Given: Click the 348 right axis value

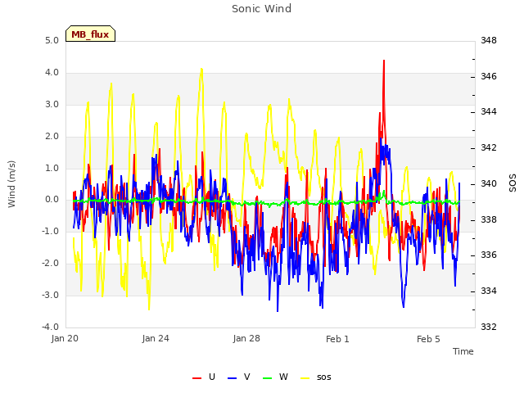Looking at the screenshot, I should 489,40.
